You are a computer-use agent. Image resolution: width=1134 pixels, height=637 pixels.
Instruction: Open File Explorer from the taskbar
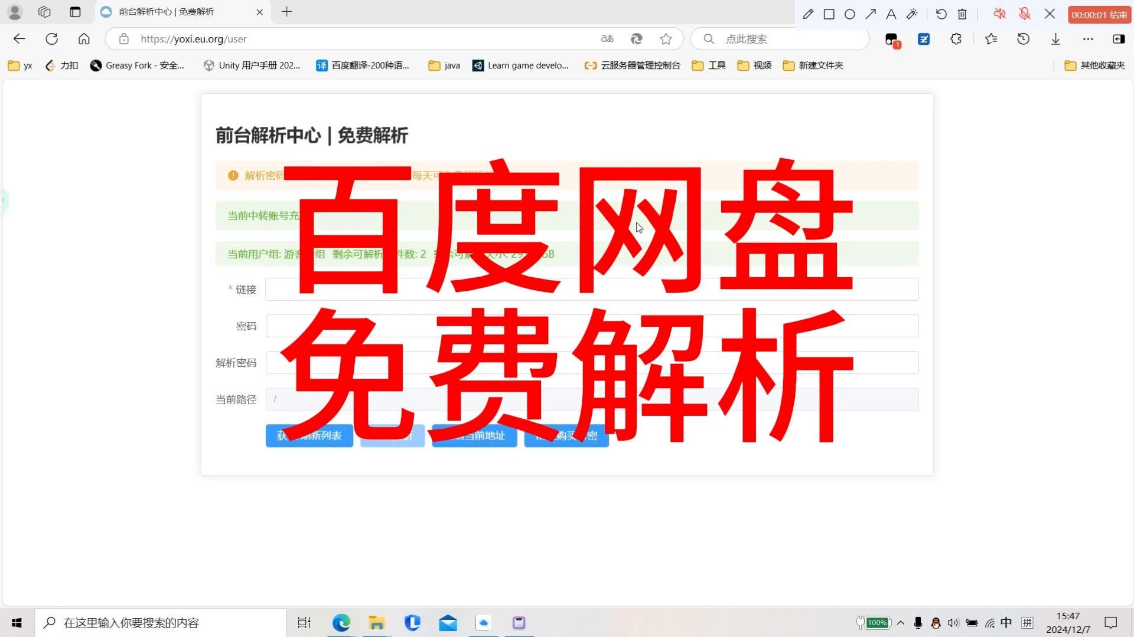(377, 623)
